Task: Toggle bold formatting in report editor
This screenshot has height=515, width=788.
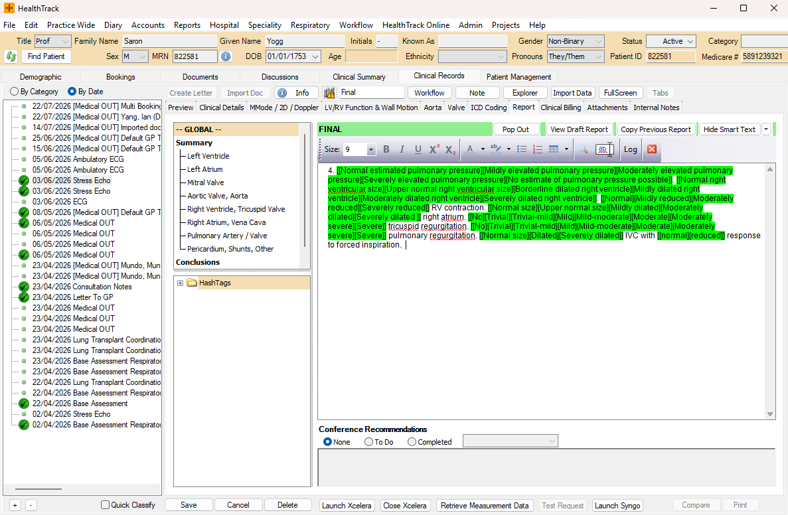Action: click(386, 149)
